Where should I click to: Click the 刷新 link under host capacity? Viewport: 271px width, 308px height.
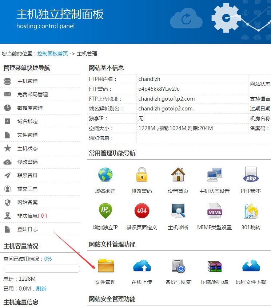(41, 289)
